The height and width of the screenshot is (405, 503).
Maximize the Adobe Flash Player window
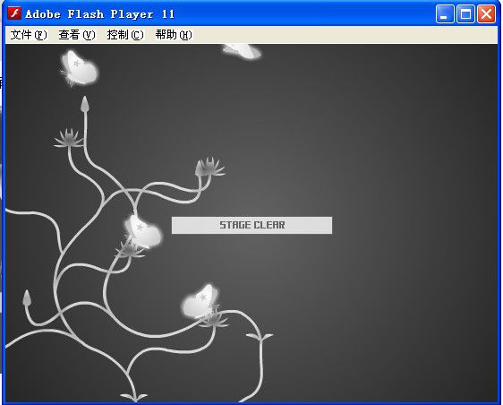pyautogui.click(x=465, y=14)
